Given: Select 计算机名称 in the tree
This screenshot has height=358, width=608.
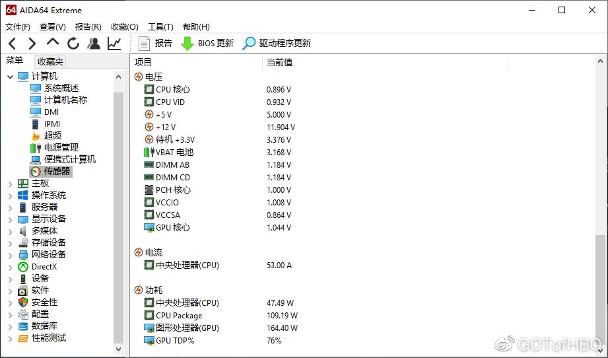Looking at the screenshot, I should pyautogui.click(x=65, y=100).
